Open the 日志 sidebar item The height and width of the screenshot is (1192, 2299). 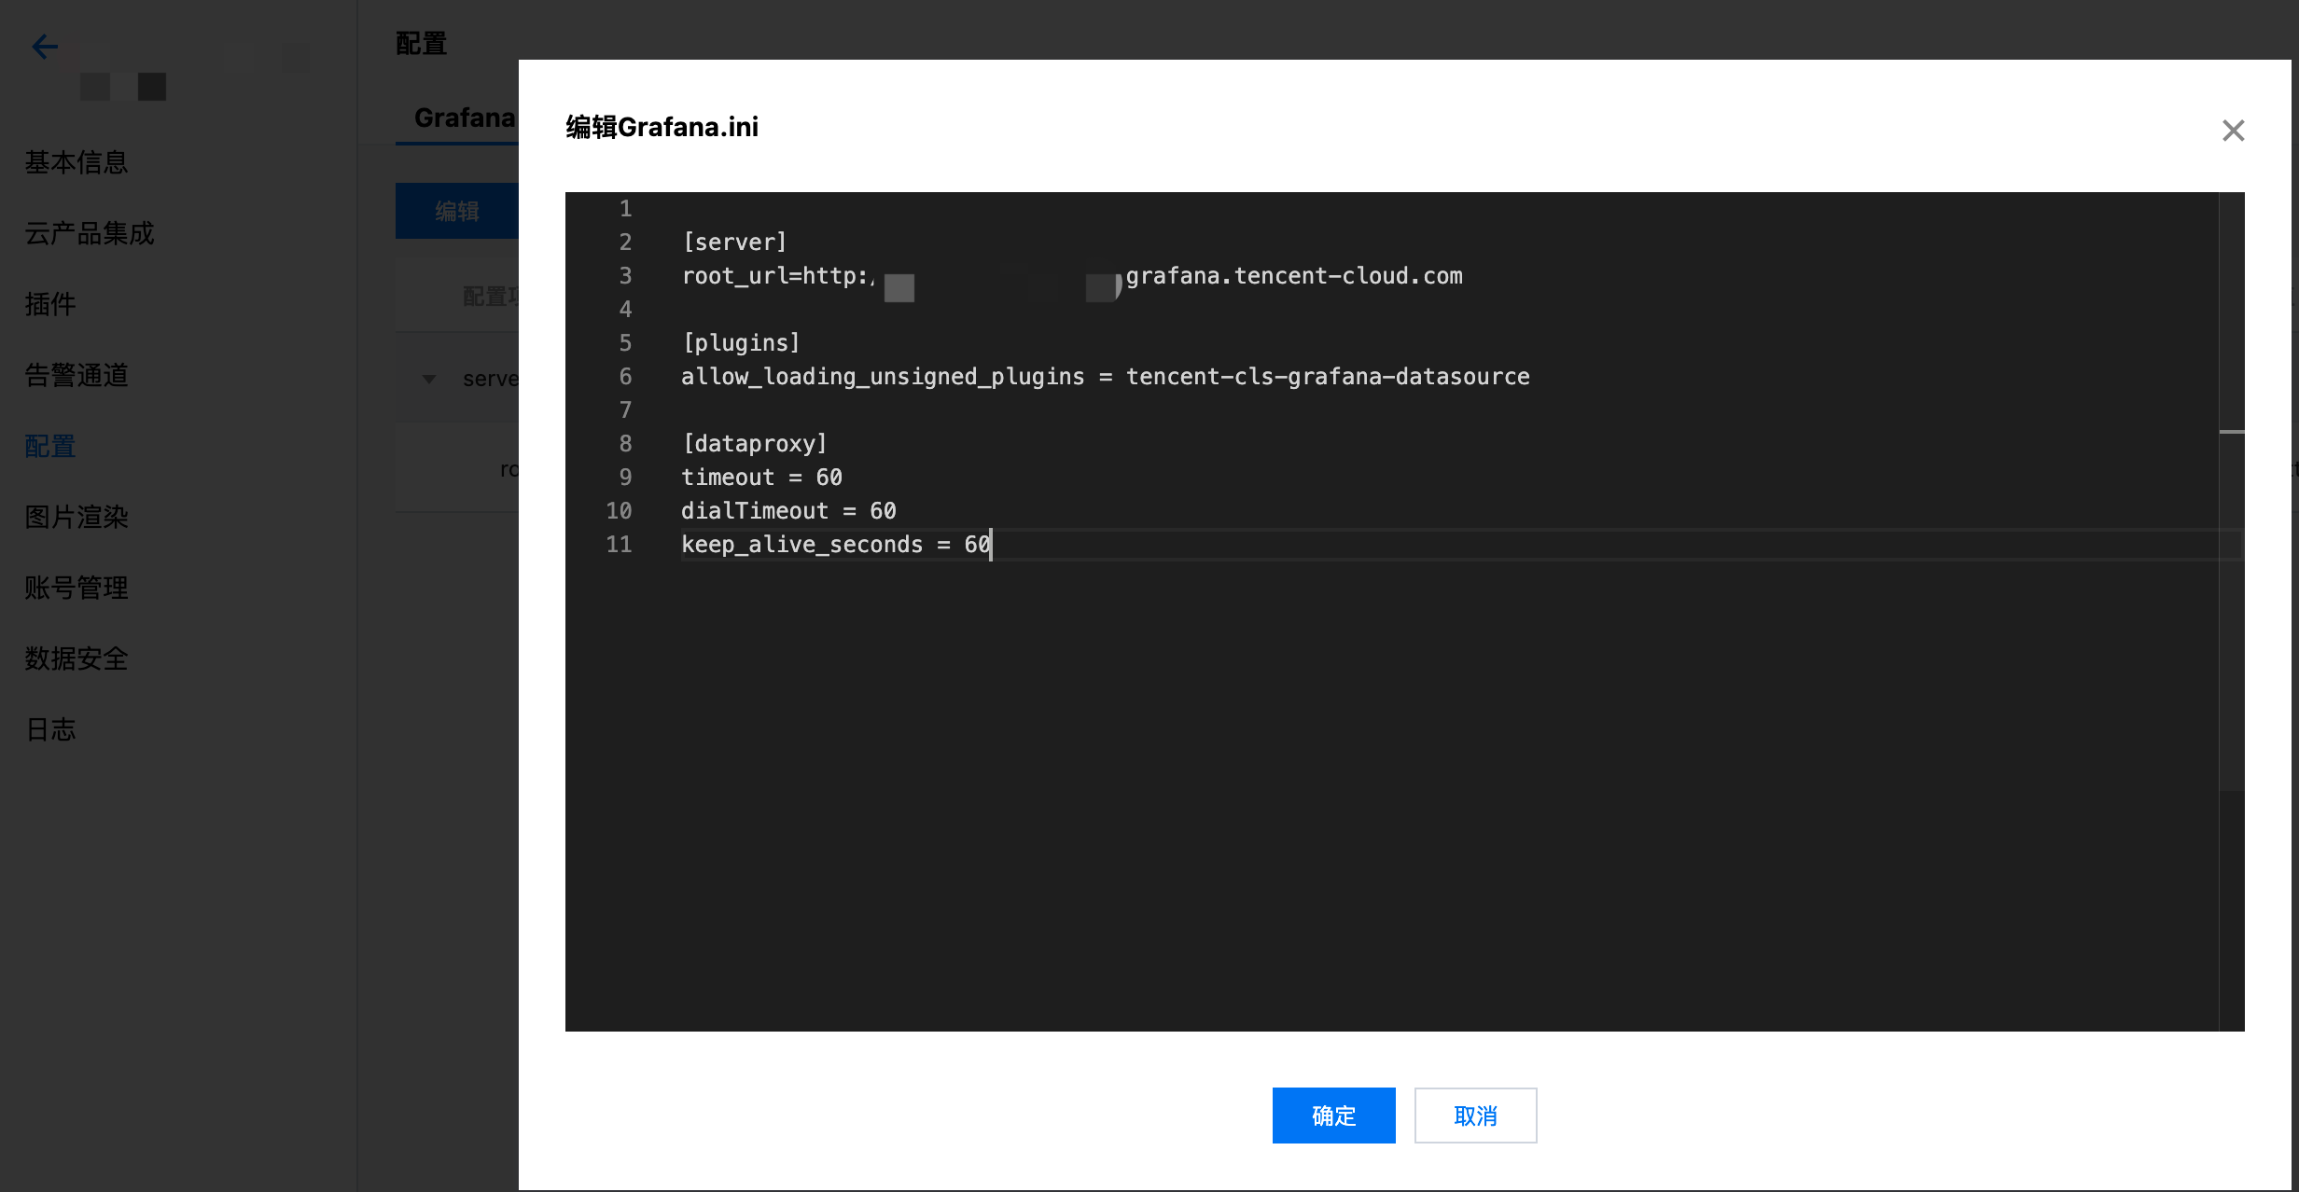coord(50,729)
